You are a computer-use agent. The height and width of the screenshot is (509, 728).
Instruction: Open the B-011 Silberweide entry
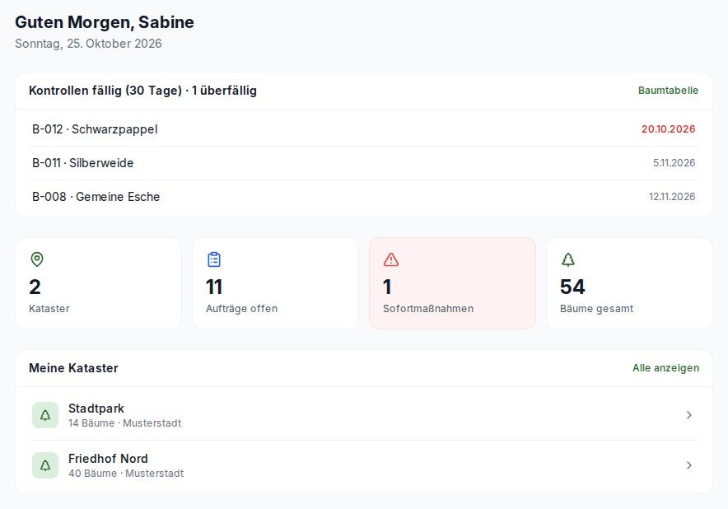(364, 163)
